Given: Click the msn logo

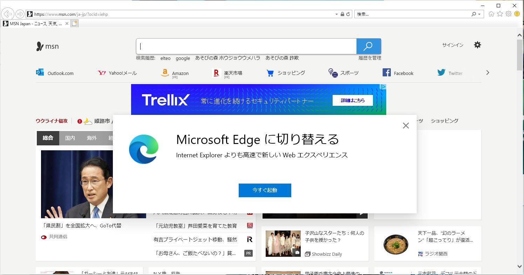Looking at the screenshot, I should pyautogui.click(x=48, y=46).
